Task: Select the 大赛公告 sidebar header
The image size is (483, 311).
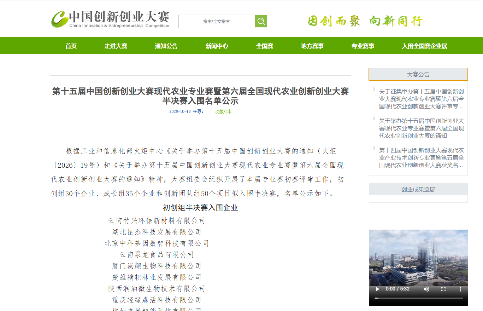Action: (x=418, y=74)
